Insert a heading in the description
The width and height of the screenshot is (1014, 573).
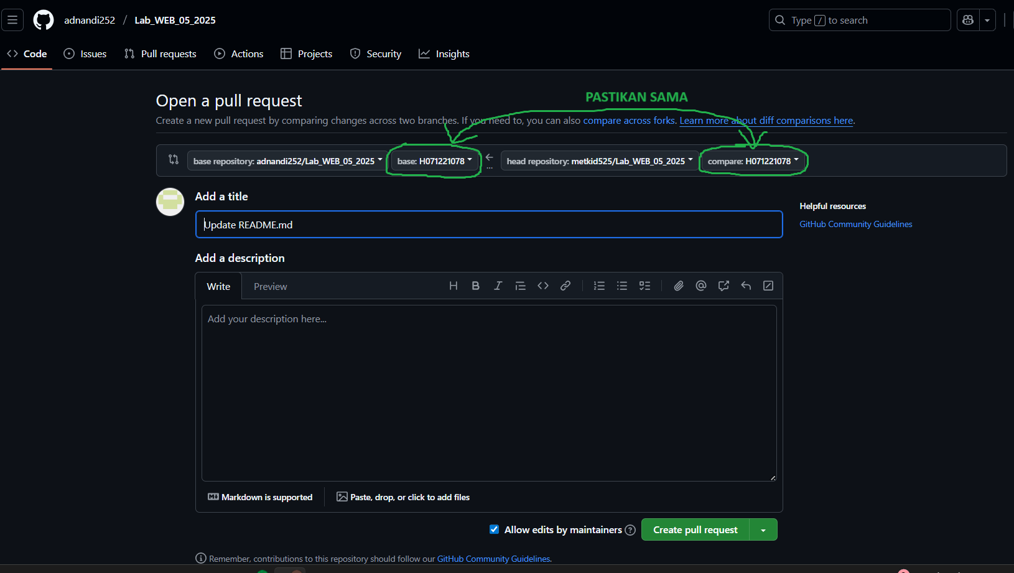[x=454, y=286]
